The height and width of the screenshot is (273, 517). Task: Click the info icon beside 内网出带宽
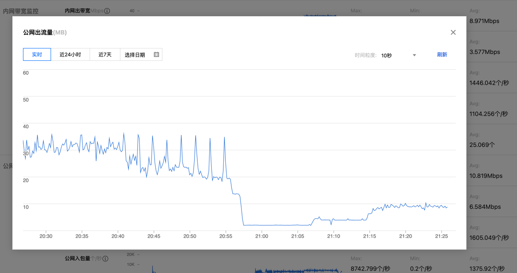tap(107, 11)
